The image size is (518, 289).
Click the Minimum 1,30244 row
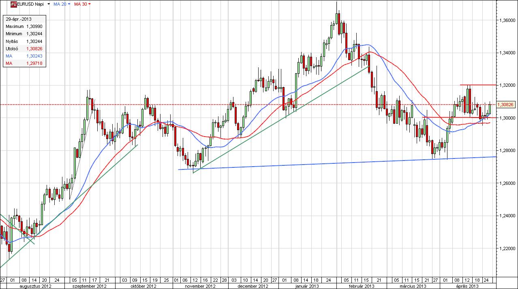tap(24, 34)
